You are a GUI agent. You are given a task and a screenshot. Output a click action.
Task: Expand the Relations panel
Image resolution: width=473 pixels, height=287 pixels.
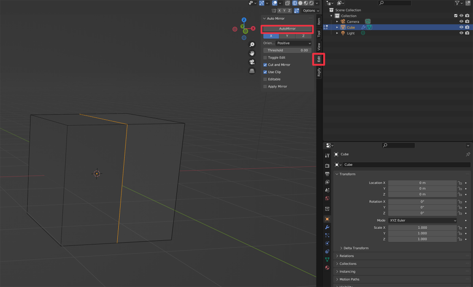[x=337, y=256]
